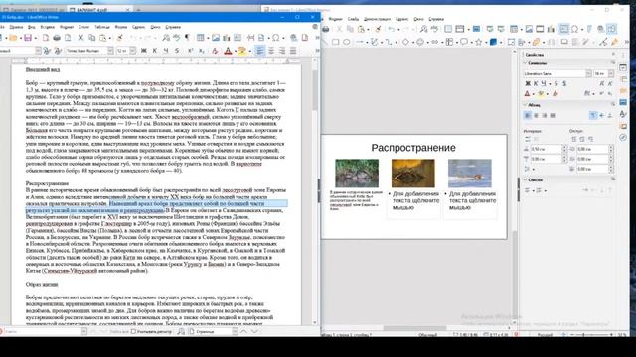Open font size dropdown in Impress sidebar

click(611, 73)
